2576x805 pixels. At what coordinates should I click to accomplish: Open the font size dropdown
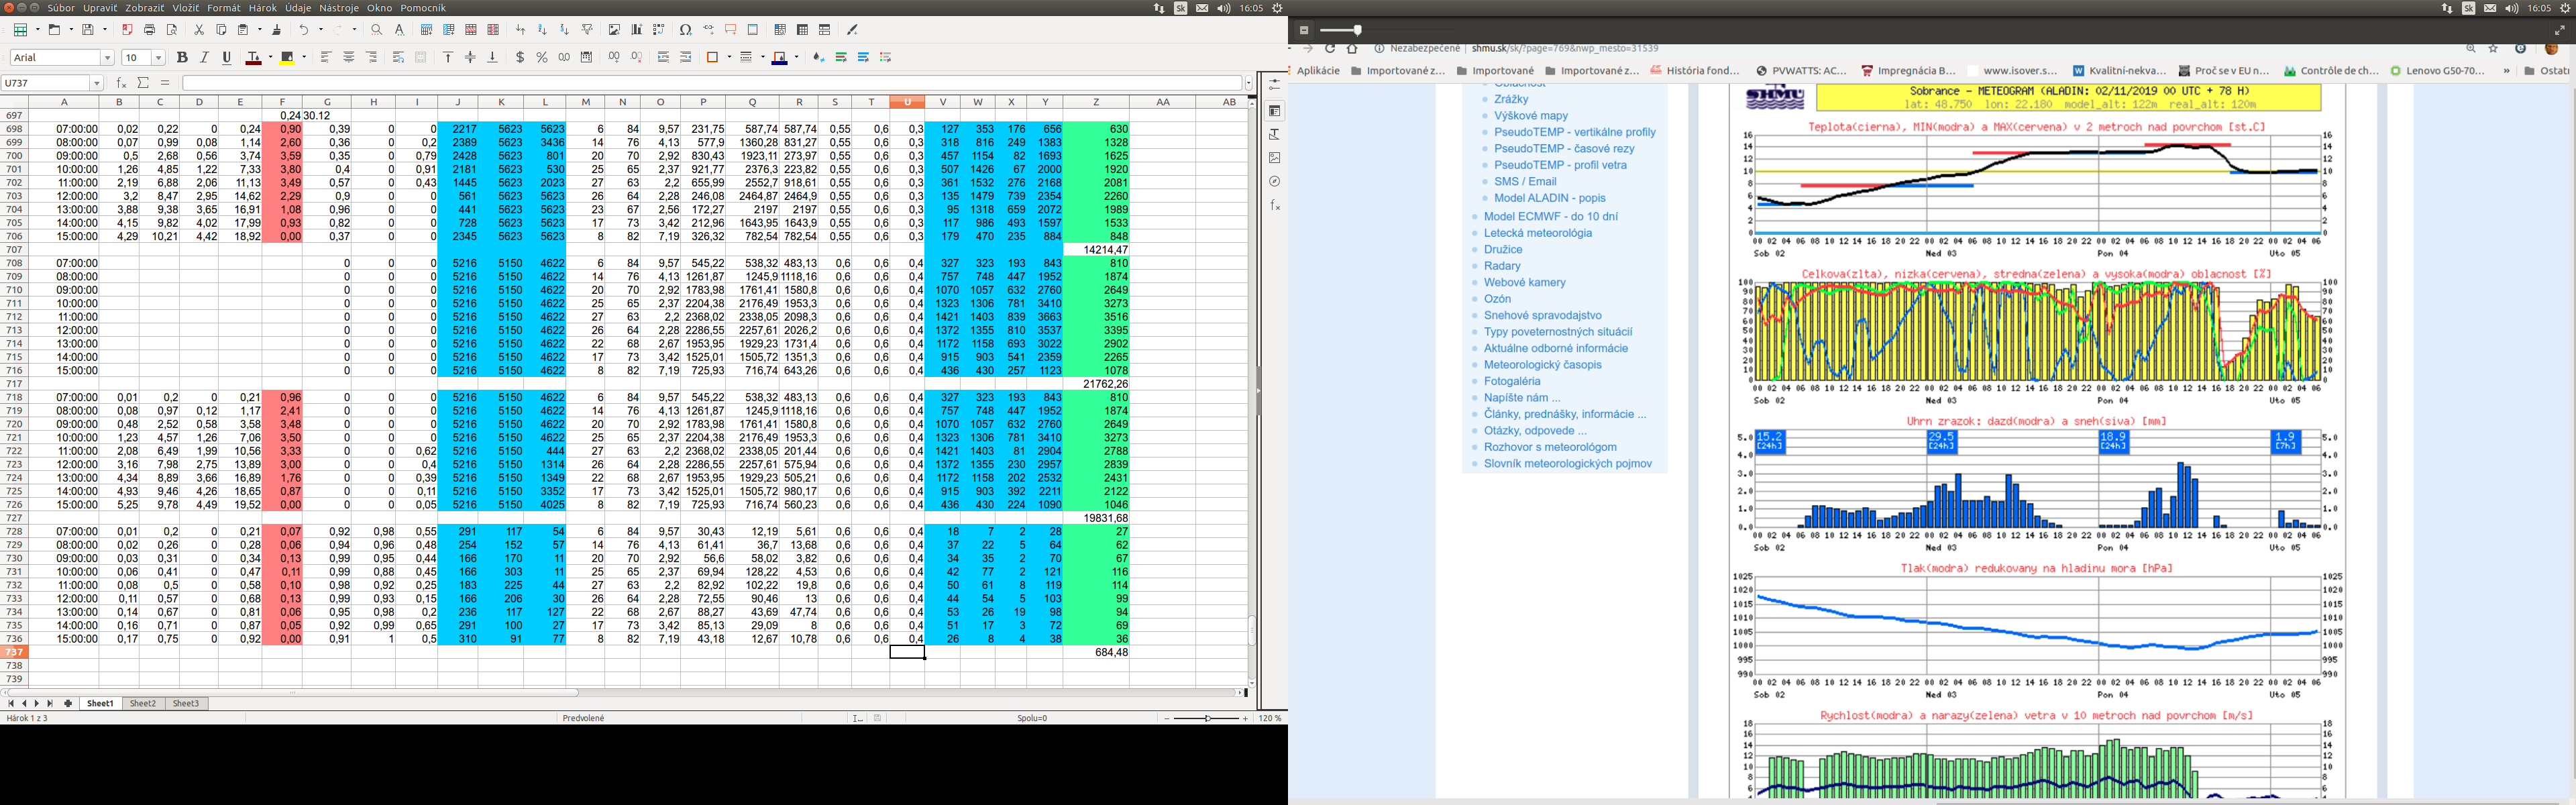click(158, 58)
